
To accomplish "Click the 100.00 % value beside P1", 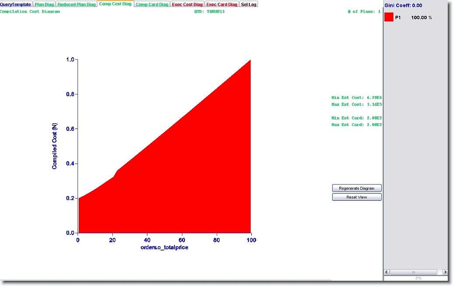I will click(x=422, y=18).
